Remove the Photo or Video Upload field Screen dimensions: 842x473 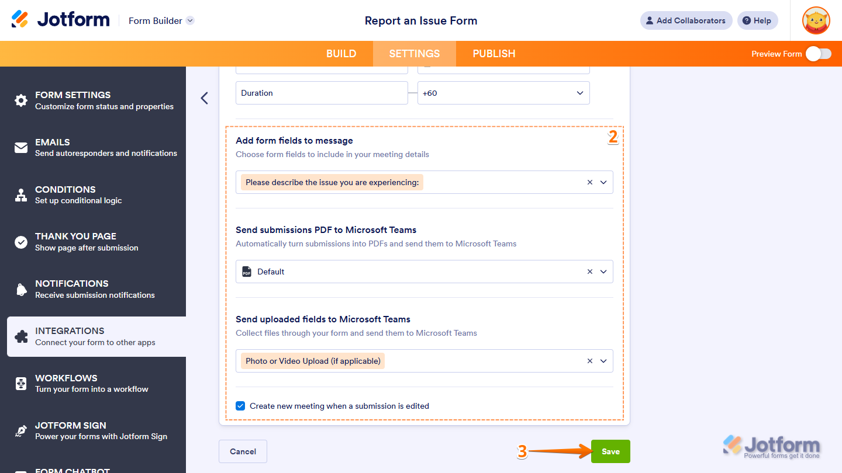coord(589,360)
